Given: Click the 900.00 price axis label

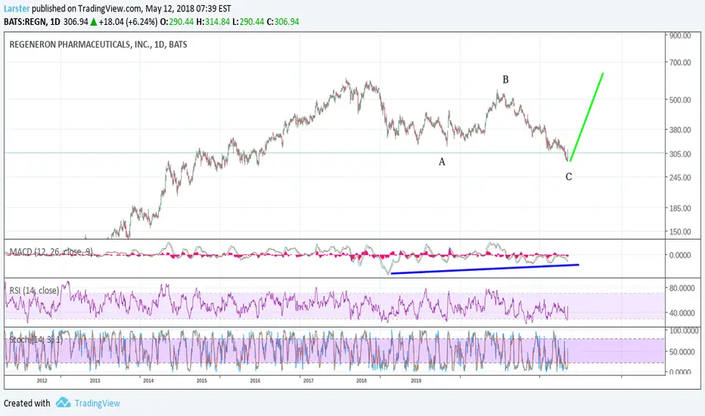Looking at the screenshot, I should pos(680,36).
